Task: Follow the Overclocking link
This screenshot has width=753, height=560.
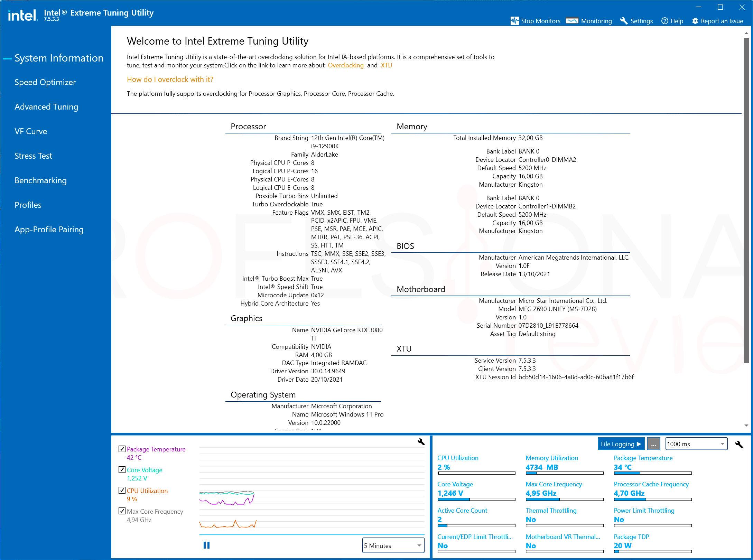Action: (x=346, y=65)
